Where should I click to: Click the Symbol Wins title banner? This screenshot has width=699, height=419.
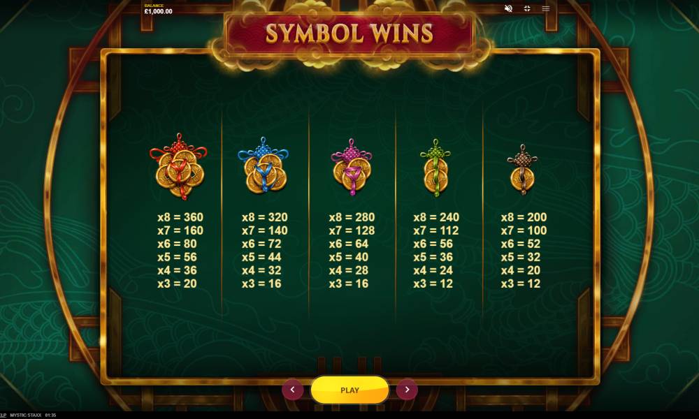(x=349, y=34)
